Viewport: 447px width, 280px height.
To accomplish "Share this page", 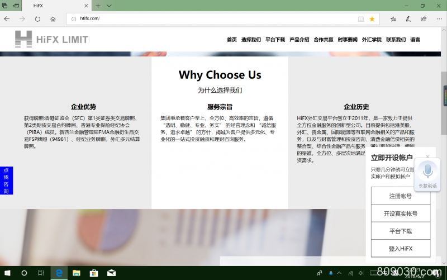I will coord(424,19).
